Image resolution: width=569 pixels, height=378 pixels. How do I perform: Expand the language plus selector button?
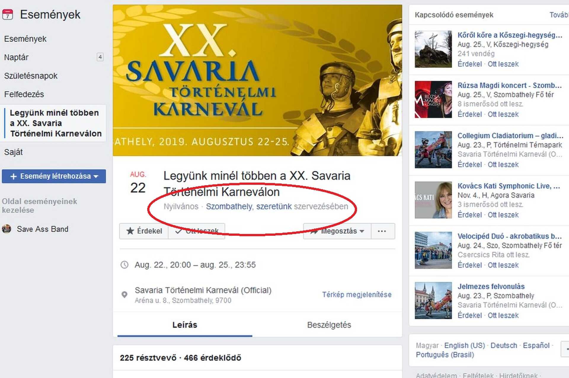(x=565, y=349)
